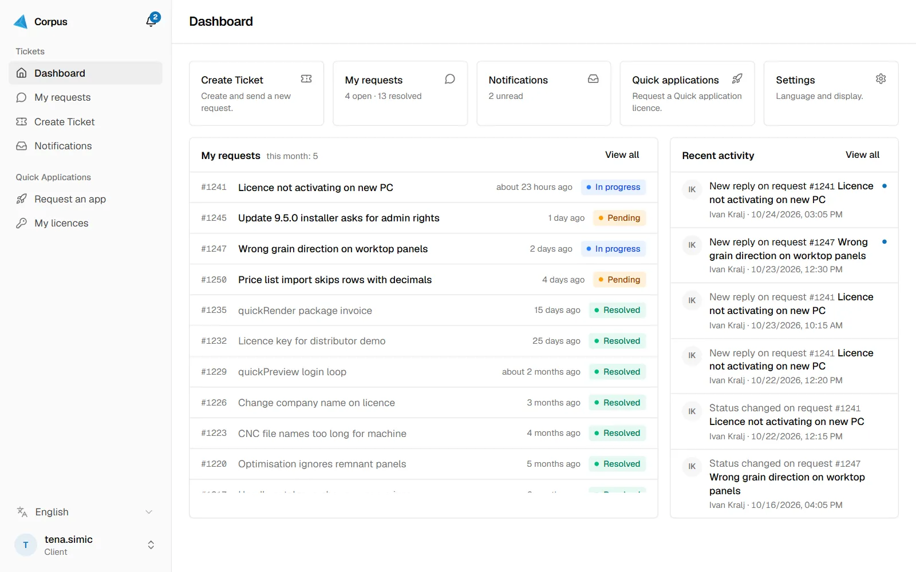Click the IK avatar for 10/24/2026 activity
The height and width of the screenshot is (572, 916).
coord(692,189)
